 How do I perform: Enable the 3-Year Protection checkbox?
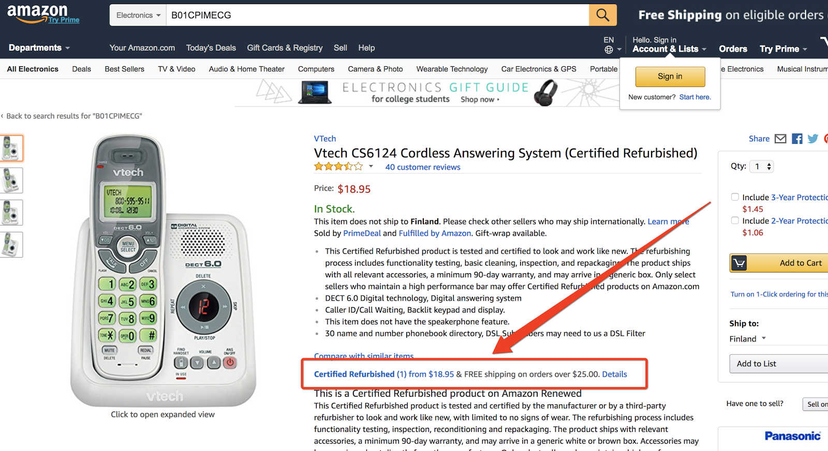(735, 197)
